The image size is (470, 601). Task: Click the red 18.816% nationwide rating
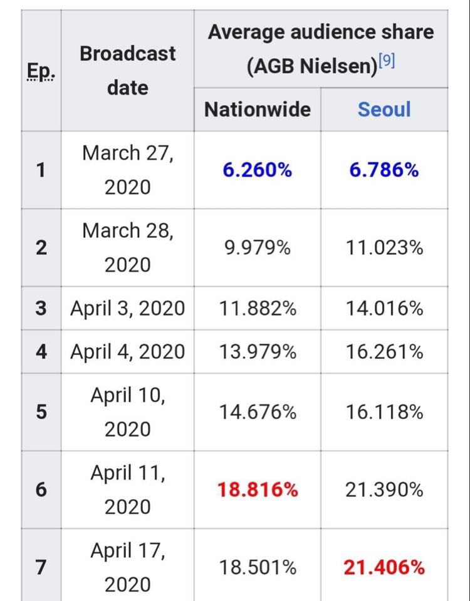258,490
